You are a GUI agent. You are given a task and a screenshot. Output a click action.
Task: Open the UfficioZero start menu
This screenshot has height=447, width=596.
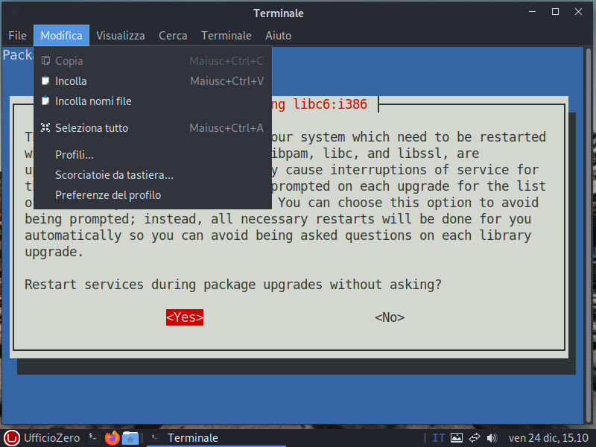tap(42, 438)
